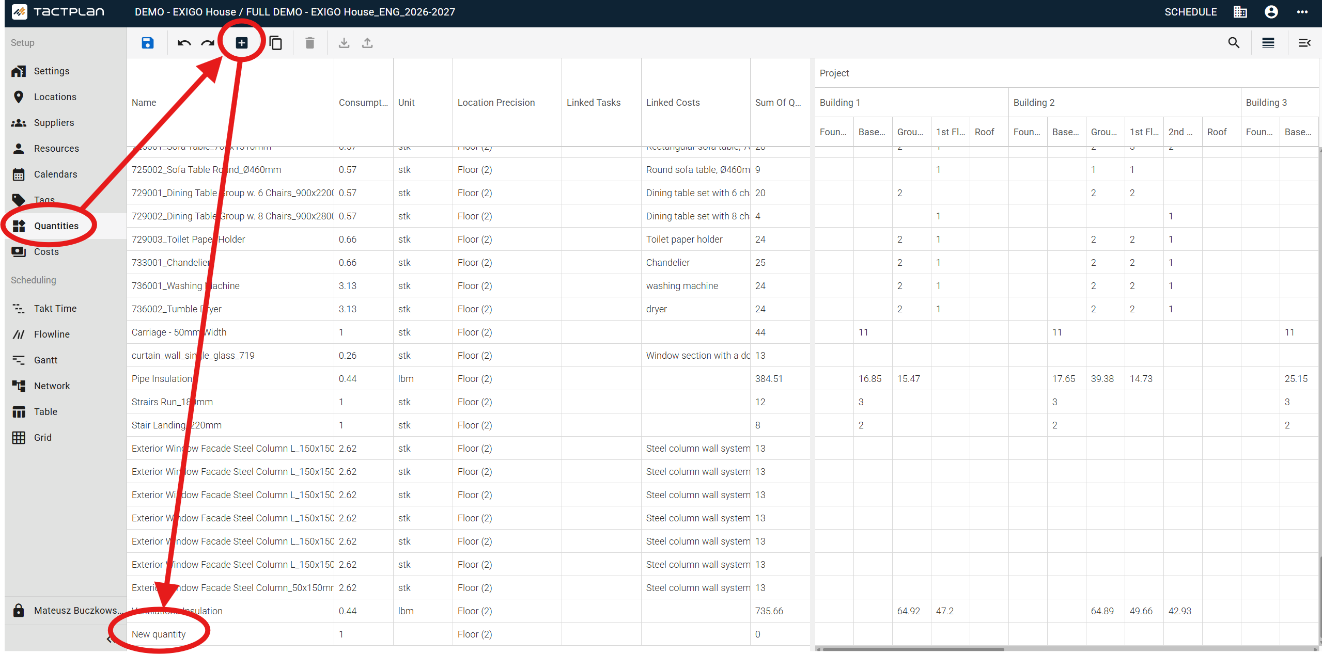
Task: Redo the last undone change
Action: pyautogui.click(x=208, y=43)
